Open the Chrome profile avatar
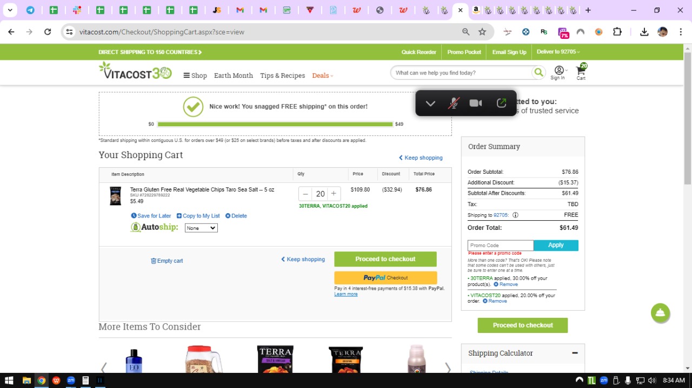The width and height of the screenshot is (692, 388). pos(662,32)
